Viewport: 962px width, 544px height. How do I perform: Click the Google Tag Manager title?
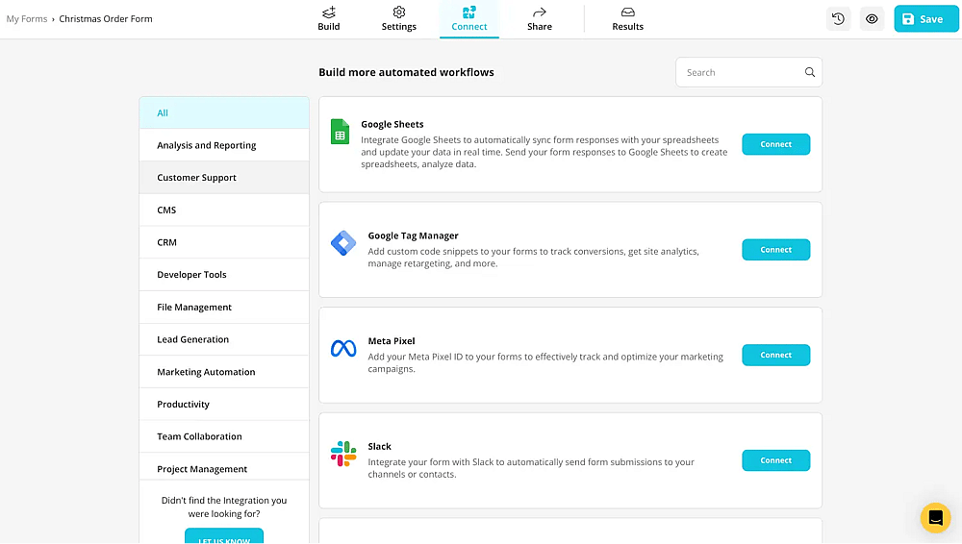click(413, 235)
